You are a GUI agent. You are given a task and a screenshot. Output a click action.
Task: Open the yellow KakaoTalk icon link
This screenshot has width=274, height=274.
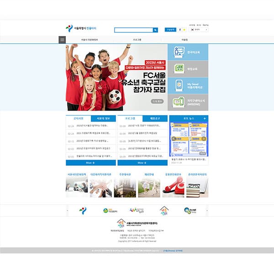pos(184,30)
